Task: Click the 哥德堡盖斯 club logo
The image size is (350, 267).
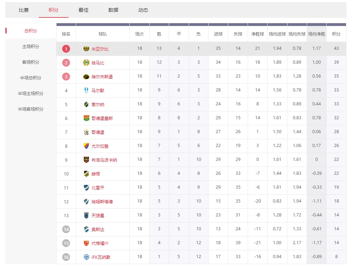Action: [x=86, y=118]
